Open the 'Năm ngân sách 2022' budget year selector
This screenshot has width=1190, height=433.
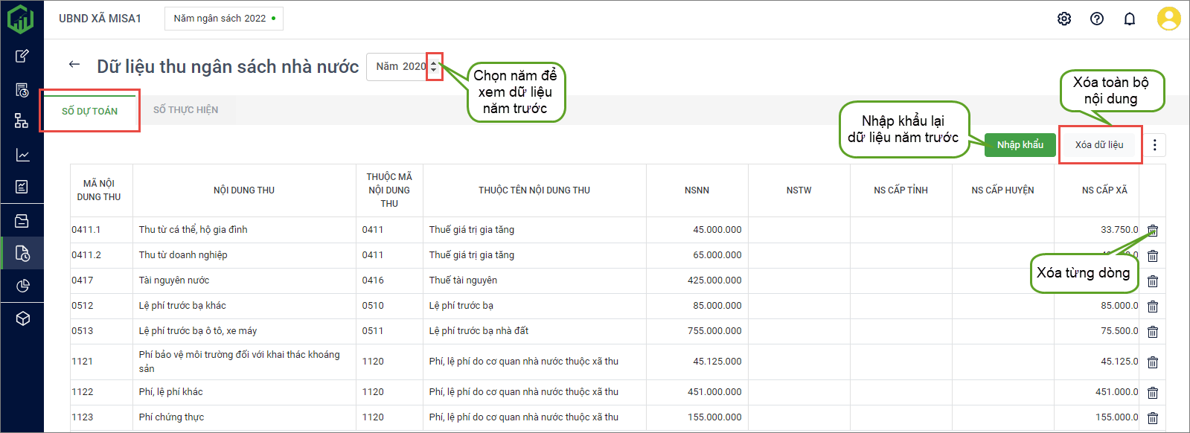(x=223, y=19)
